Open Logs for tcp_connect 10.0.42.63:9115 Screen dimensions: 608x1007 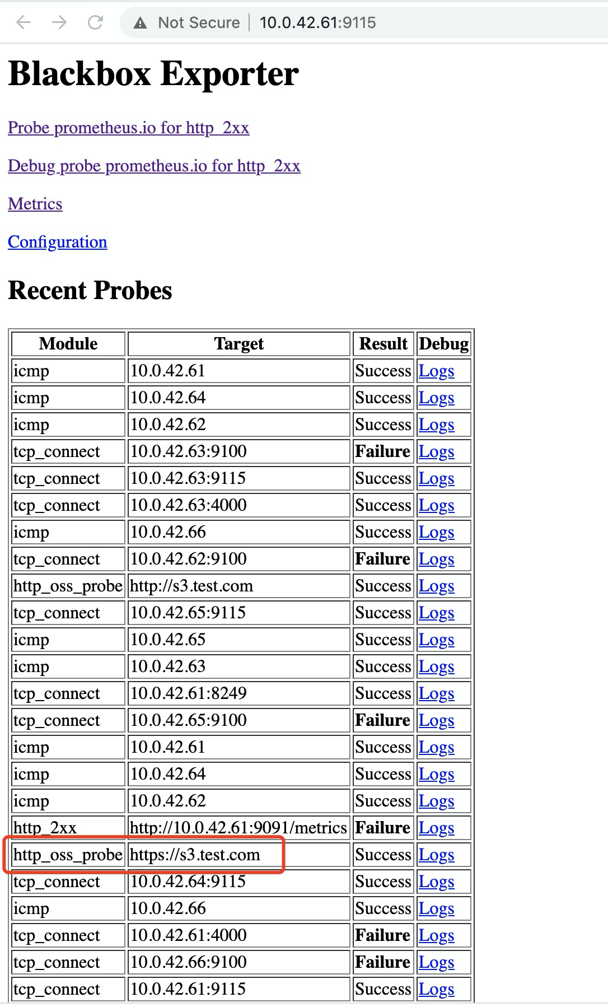436,478
